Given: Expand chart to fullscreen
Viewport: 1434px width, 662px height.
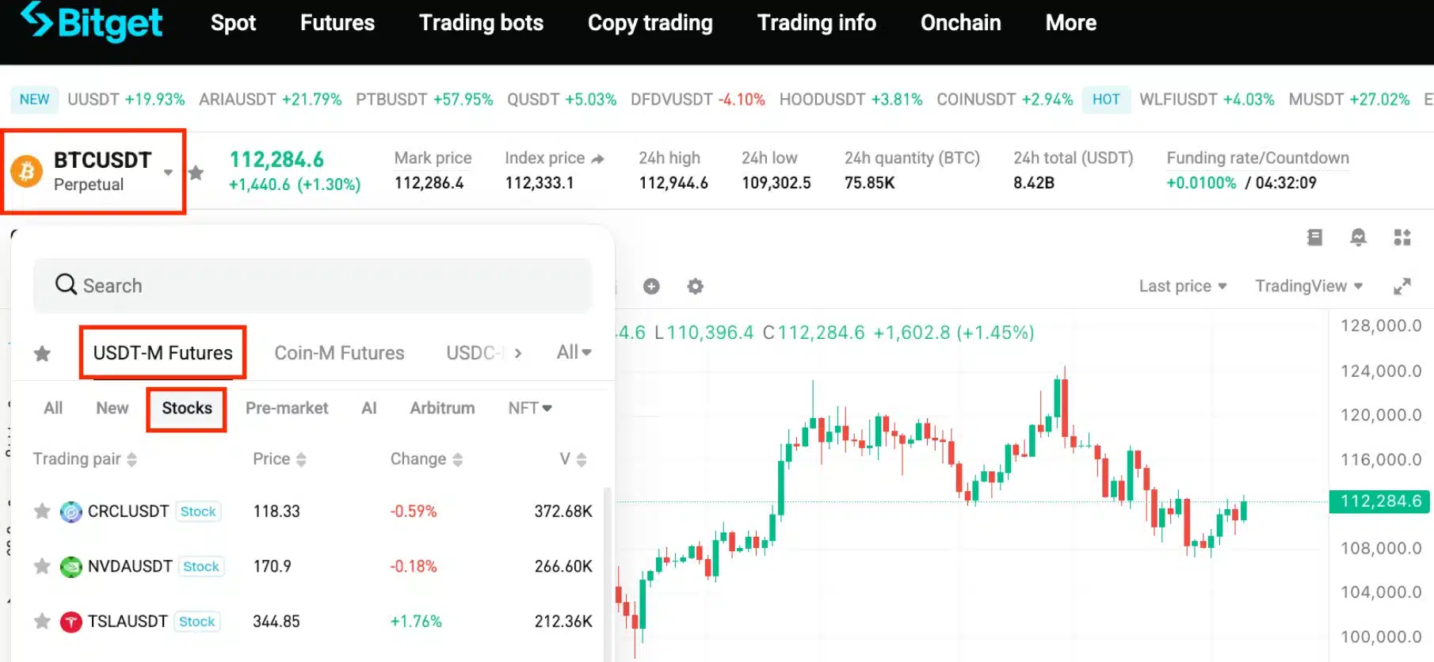Looking at the screenshot, I should pyautogui.click(x=1402, y=287).
